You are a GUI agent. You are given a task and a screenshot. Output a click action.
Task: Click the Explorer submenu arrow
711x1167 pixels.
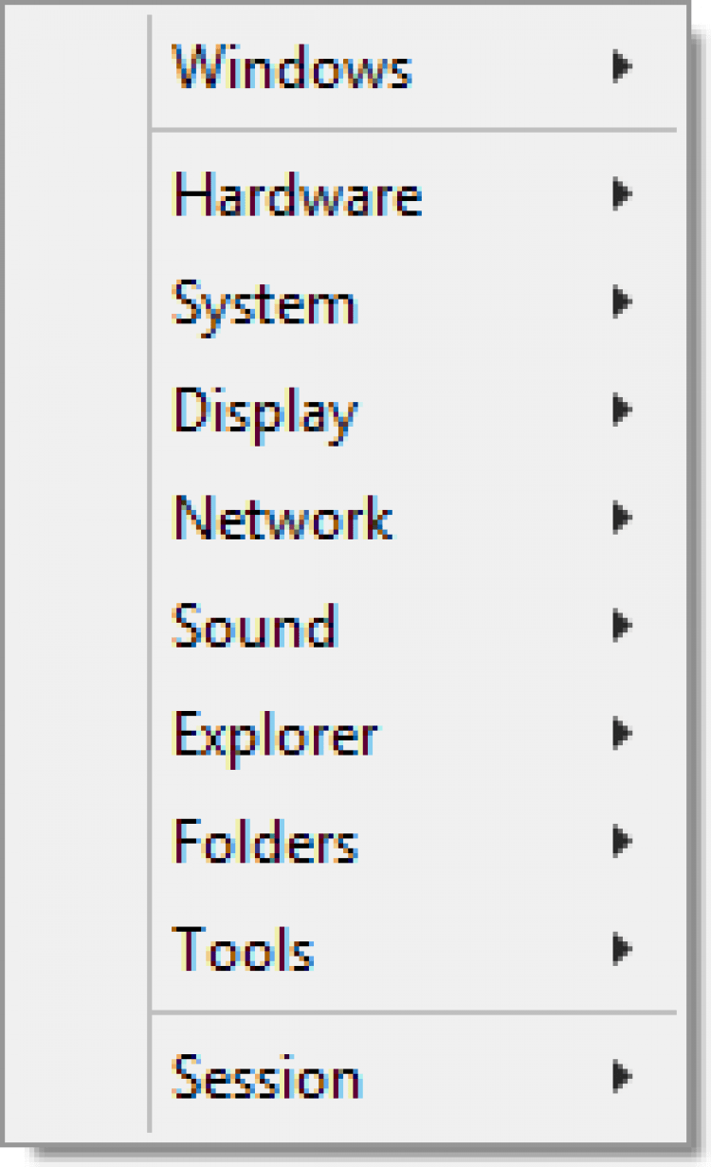[x=622, y=733]
